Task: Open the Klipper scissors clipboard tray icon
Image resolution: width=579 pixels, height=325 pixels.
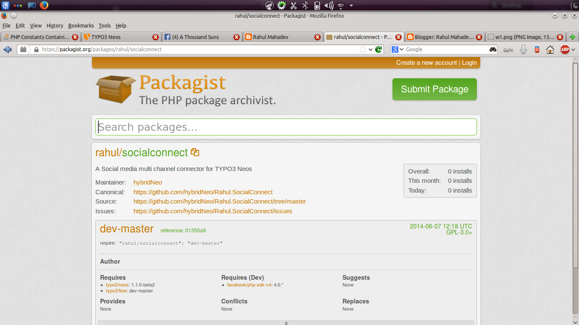Action: [293, 6]
